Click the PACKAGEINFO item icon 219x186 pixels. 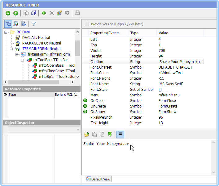tap(18, 43)
